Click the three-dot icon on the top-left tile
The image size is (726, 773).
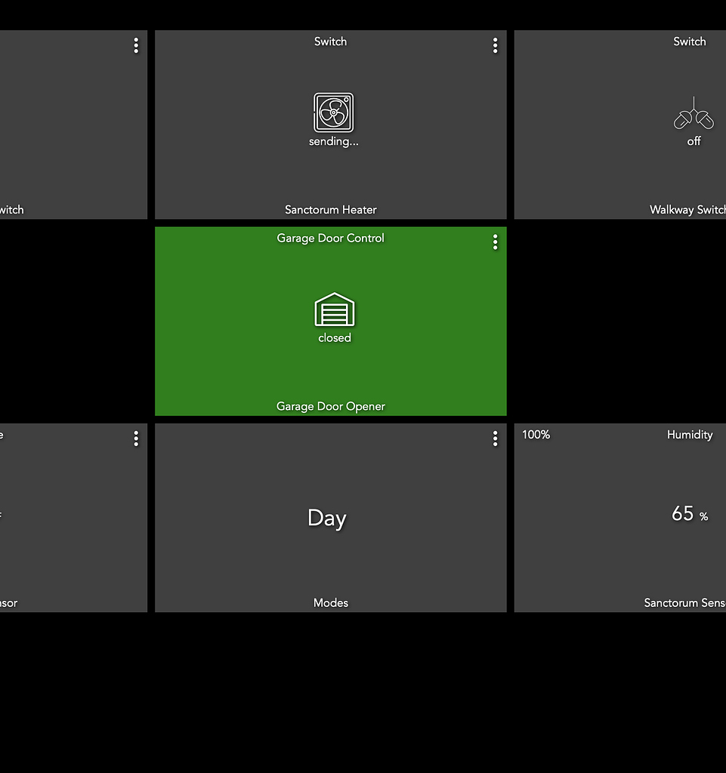pos(136,45)
